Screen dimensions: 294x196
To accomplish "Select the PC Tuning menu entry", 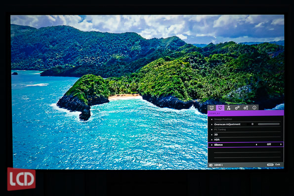I will coord(220,129).
